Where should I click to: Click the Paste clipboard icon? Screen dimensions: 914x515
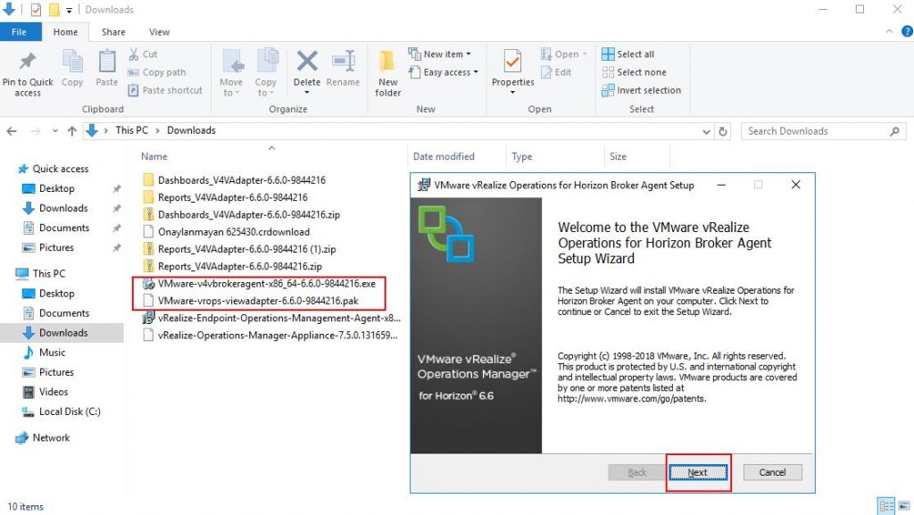point(107,62)
